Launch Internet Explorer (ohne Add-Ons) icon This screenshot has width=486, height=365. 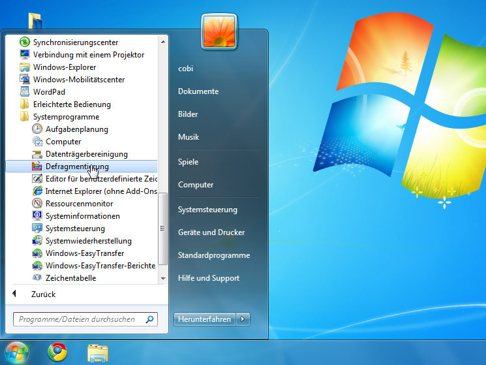(x=37, y=191)
